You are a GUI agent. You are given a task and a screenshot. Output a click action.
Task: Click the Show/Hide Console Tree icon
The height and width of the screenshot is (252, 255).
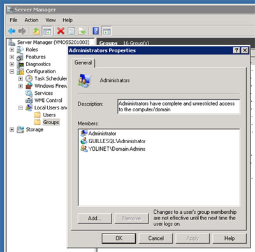point(47,31)
